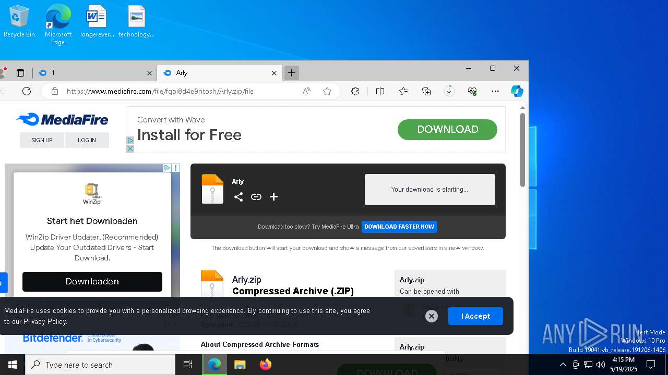Open Task View on taskbar
Screen dimensions: 668x375
coord(188,365)
